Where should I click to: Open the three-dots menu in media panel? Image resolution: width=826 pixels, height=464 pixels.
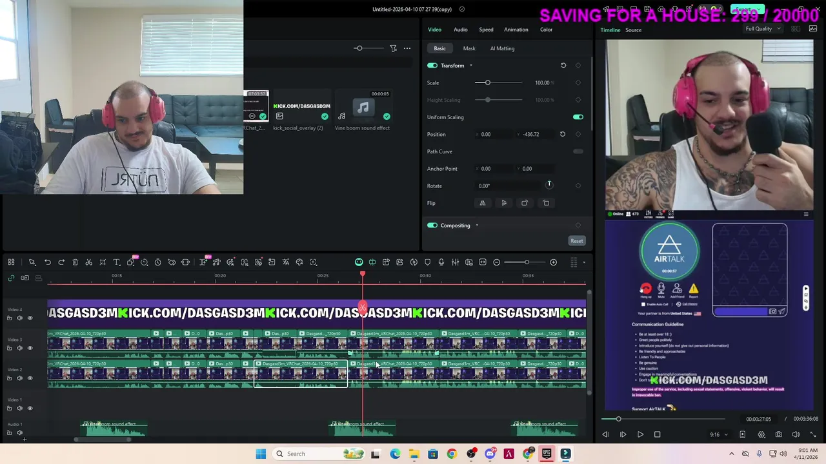coord(407,48)
